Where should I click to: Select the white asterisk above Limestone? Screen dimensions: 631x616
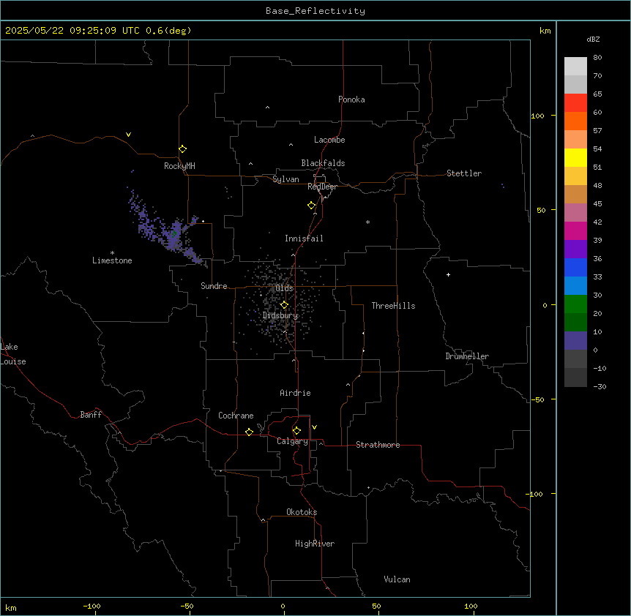point(112,252)
